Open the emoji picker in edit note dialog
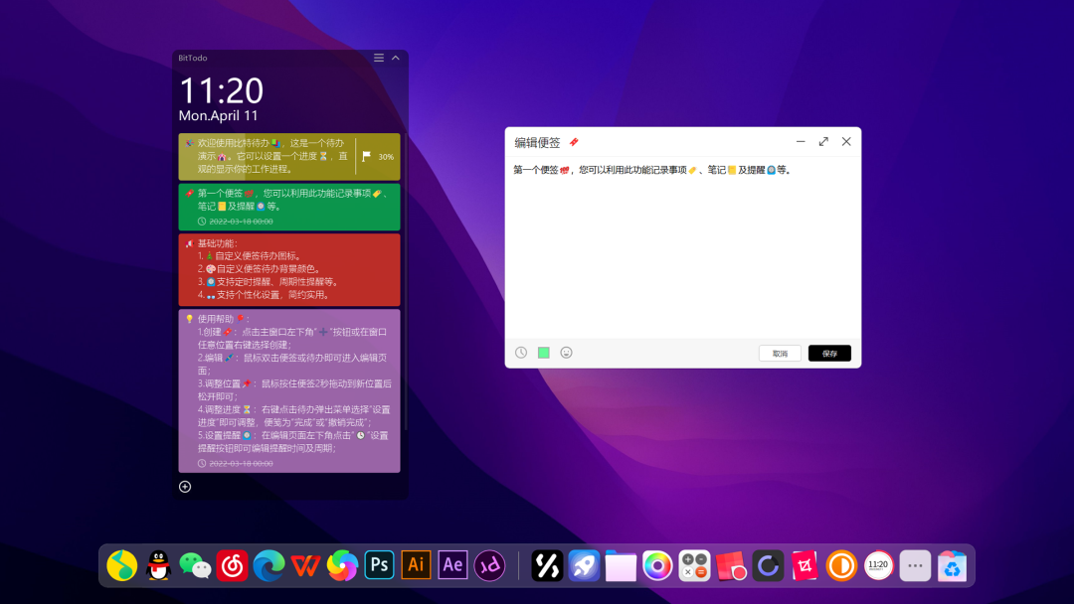1074x604 pixels. 566,353
